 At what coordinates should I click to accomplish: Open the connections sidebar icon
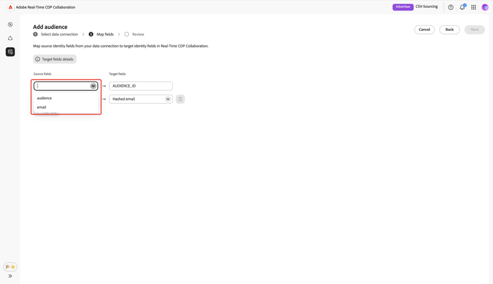[11, 38]
